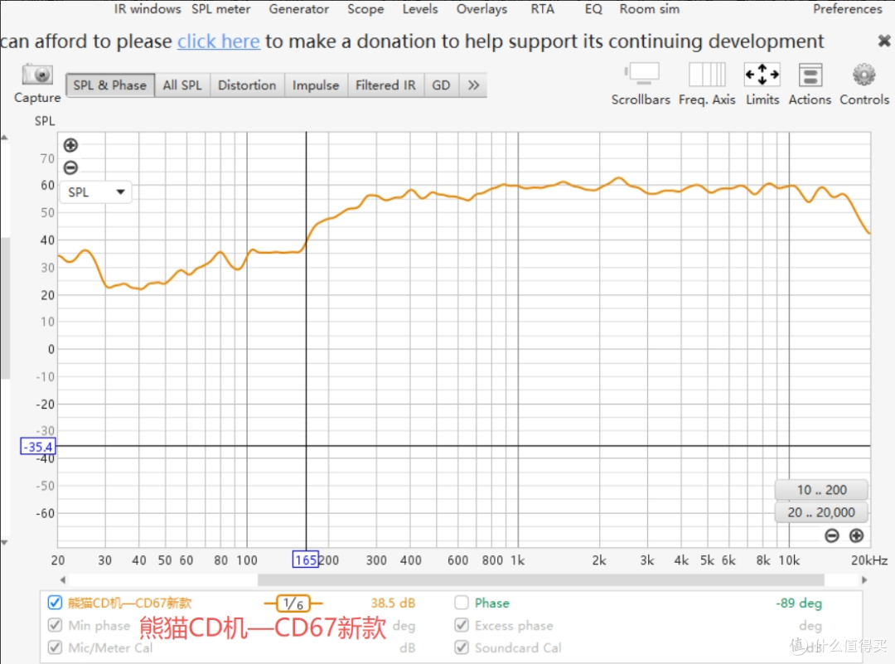The width and height of the screenshot is (895, 664).
Task: Click the -89 deg phase readout
Action: point(799,603)
